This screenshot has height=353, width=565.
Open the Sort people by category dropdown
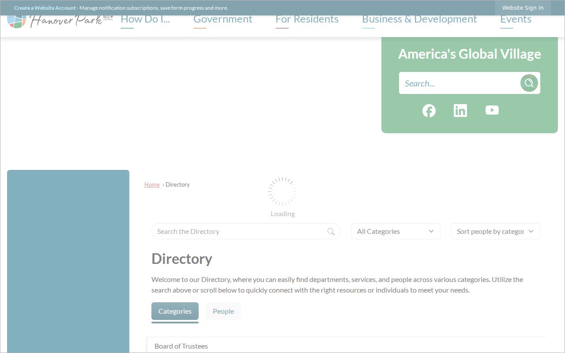pyautogui.click(x=496, y=231)
